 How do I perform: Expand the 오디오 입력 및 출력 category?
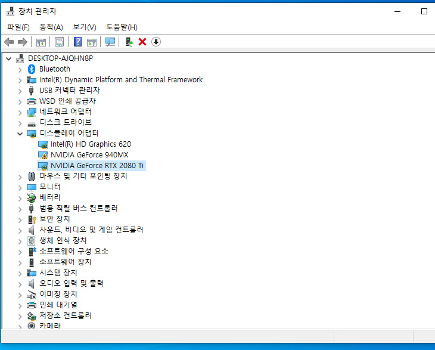(20, 284)
